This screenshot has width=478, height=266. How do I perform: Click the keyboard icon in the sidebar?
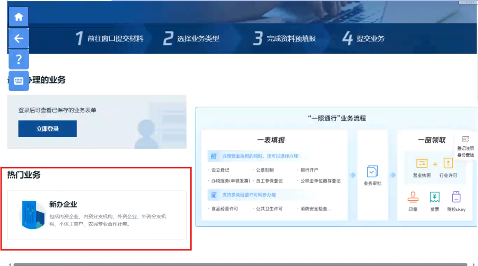18,80
